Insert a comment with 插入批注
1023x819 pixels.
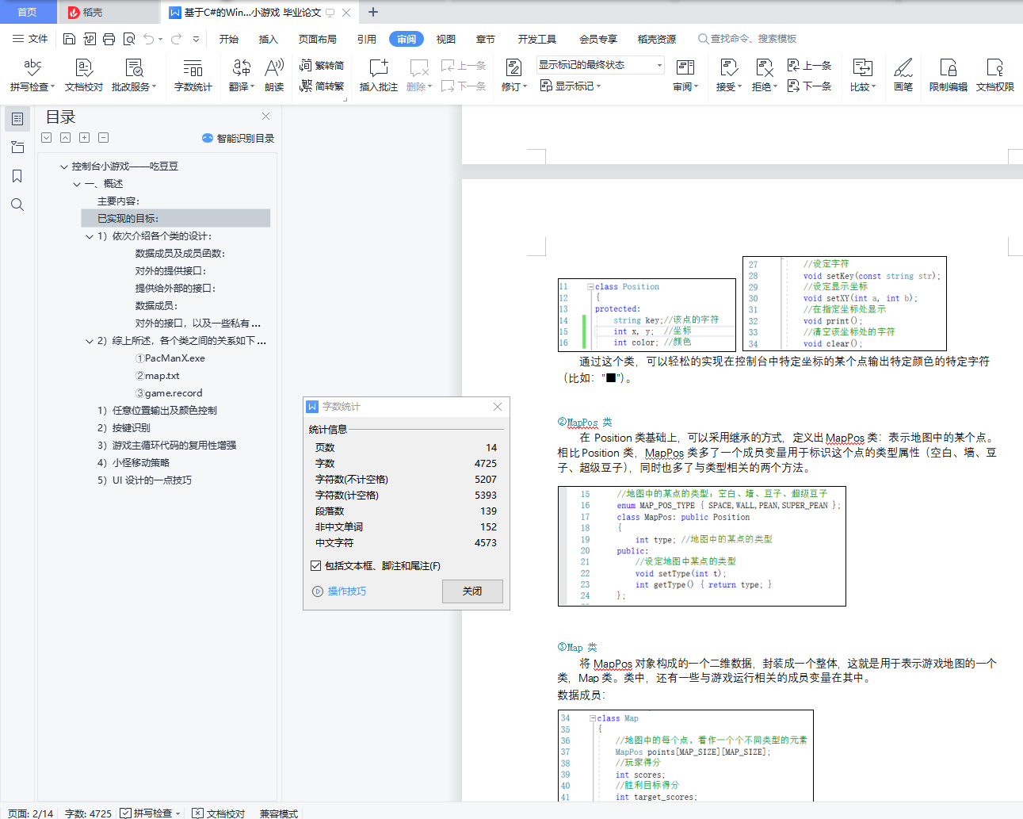(379, 75)
